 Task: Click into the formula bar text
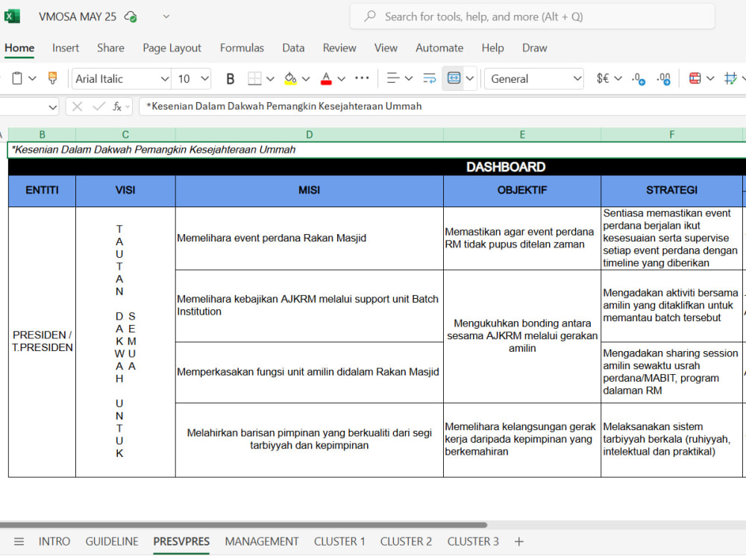pos(284,106)
